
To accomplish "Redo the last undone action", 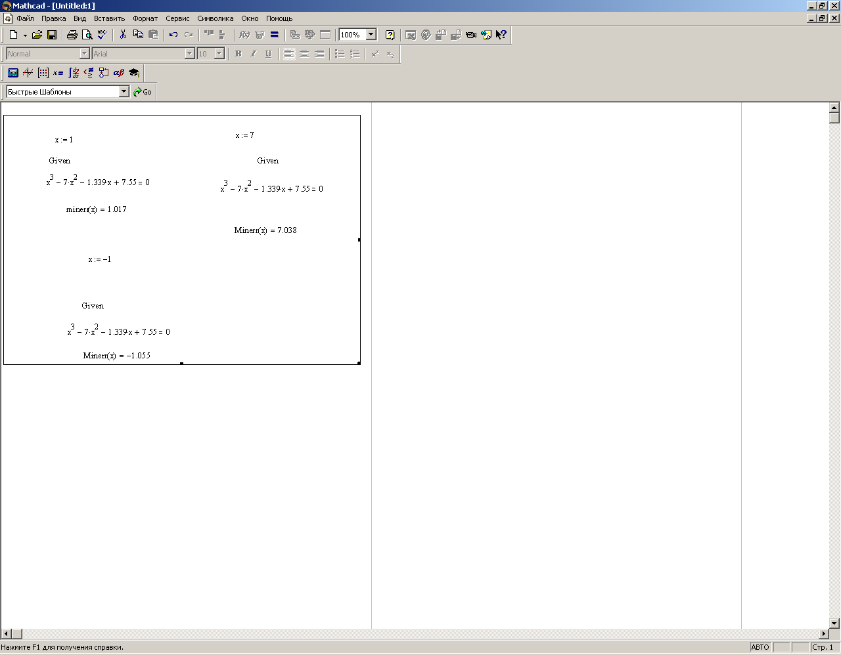I will (189, 35).
